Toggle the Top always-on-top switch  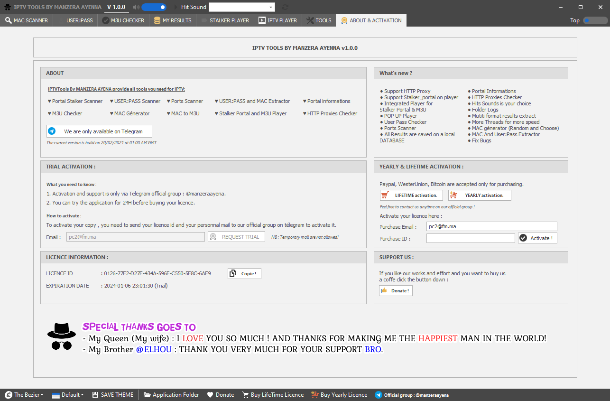595,20
